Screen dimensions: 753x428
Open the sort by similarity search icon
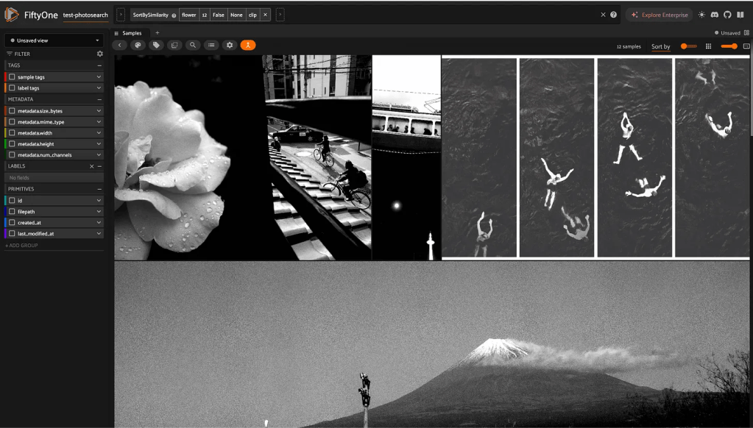[193, 45]
